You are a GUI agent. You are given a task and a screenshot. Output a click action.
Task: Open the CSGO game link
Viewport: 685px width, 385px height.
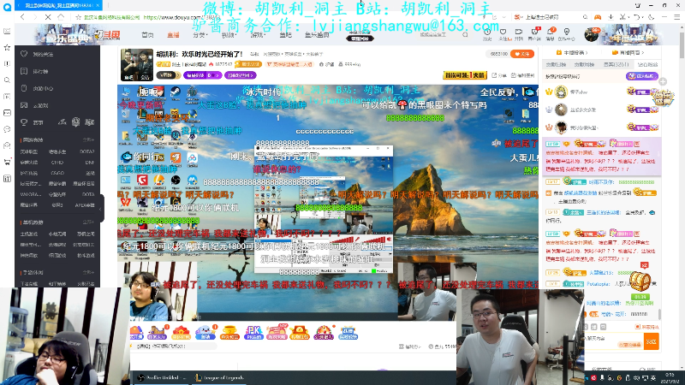pos(57,173)
